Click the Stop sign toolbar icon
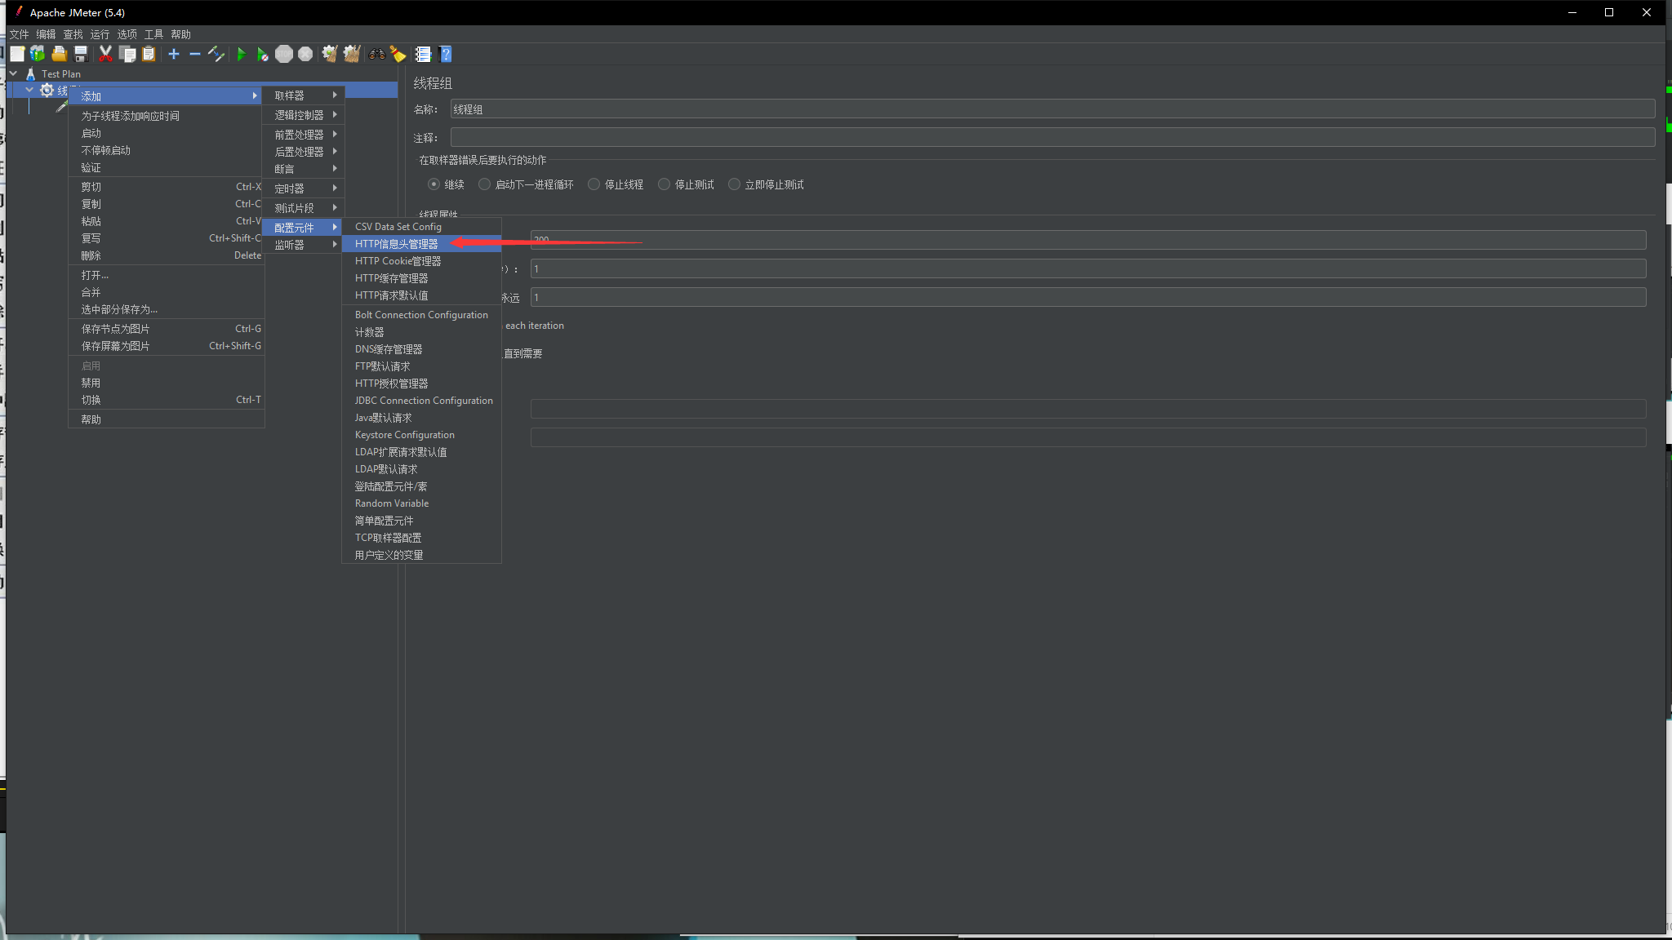Image resolution: width=1672 pixels, height=940 pixels. pyautogui.click(x=283, y=55)
